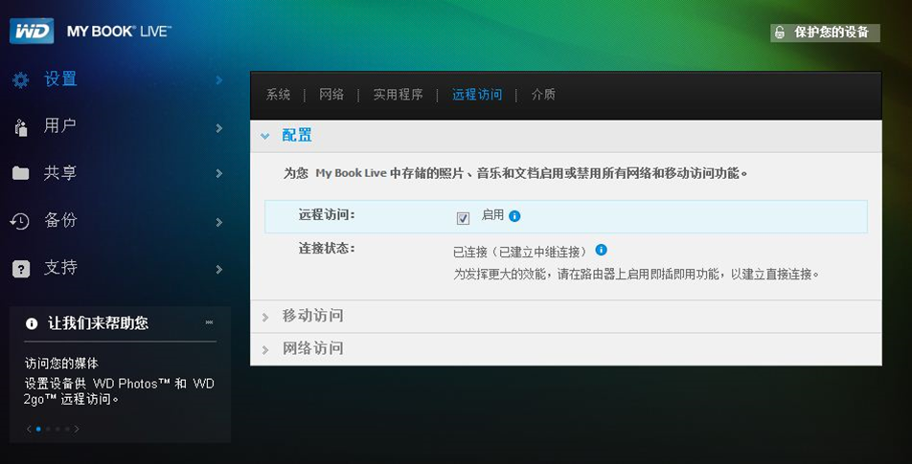Click the router plug-and-play hint text
Screen dimensions: 912x464
pyautogui.click(x=636, y=275)
